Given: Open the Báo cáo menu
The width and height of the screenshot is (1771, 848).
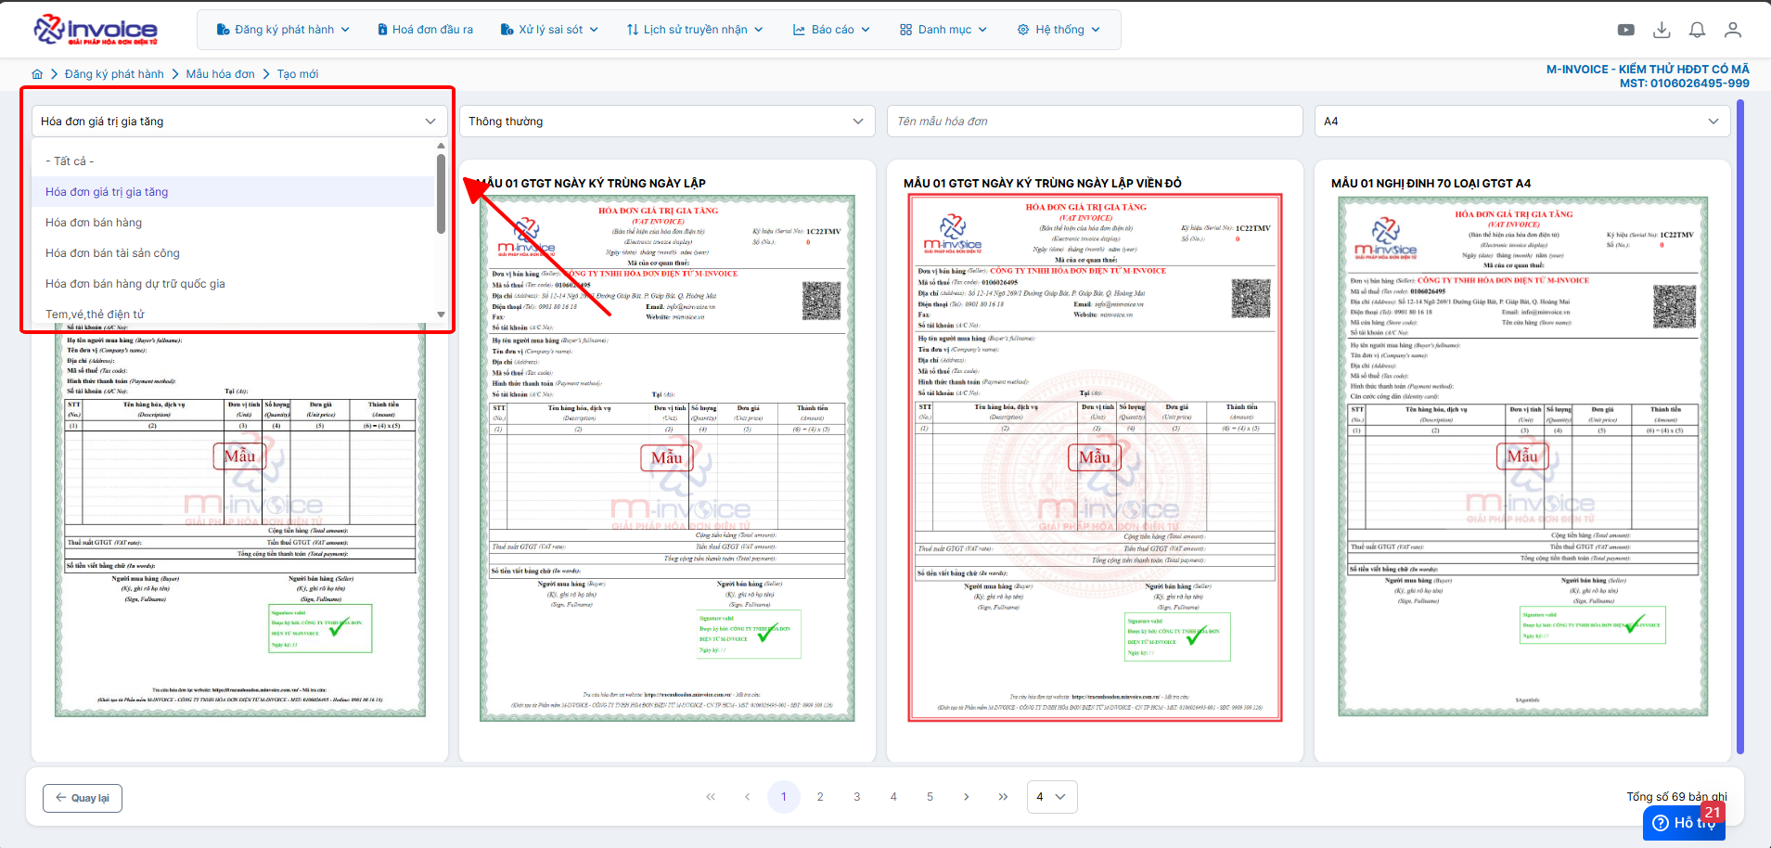Looking at the screenshot, I should pos(831,30).
